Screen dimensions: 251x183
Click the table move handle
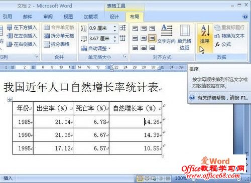pyautogui.click(x=10, y=99)
